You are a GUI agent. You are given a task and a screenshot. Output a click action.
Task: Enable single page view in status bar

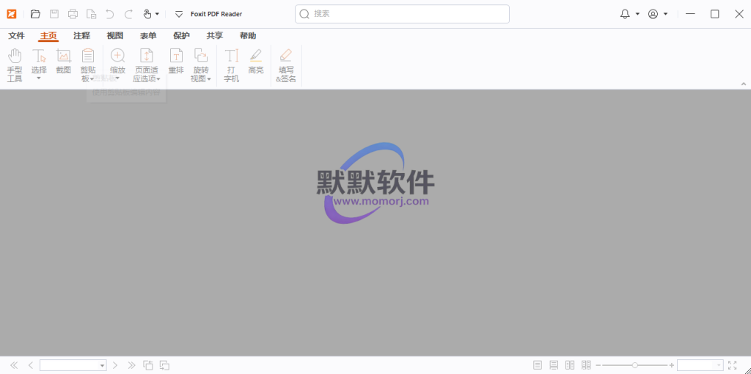(538, 365)
